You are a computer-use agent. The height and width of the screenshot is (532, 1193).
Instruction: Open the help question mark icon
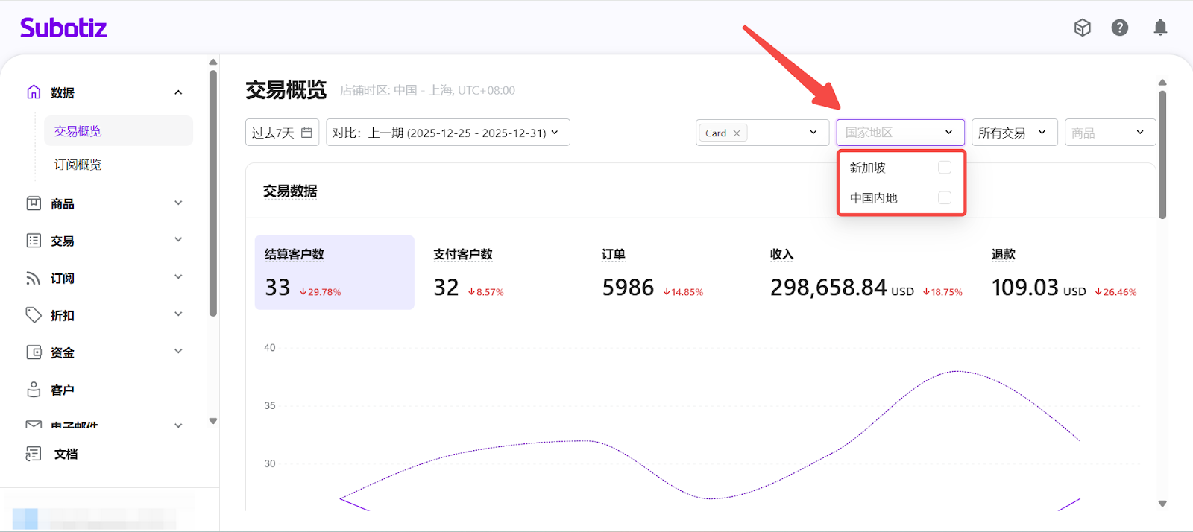[1119, 28]
